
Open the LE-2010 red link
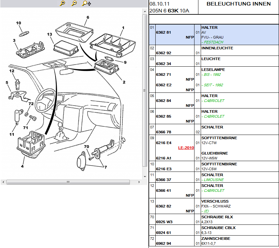[186, 148]
